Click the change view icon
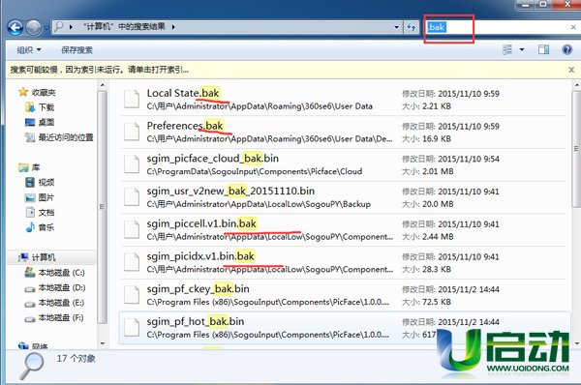The image size is (581, 385). click(507, 49)
